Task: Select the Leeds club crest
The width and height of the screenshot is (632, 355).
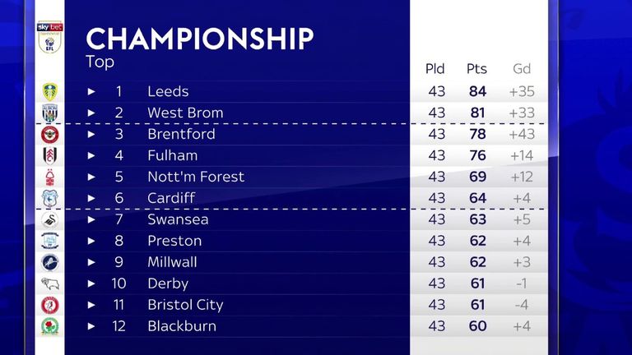Action: [x=50, y=92]
